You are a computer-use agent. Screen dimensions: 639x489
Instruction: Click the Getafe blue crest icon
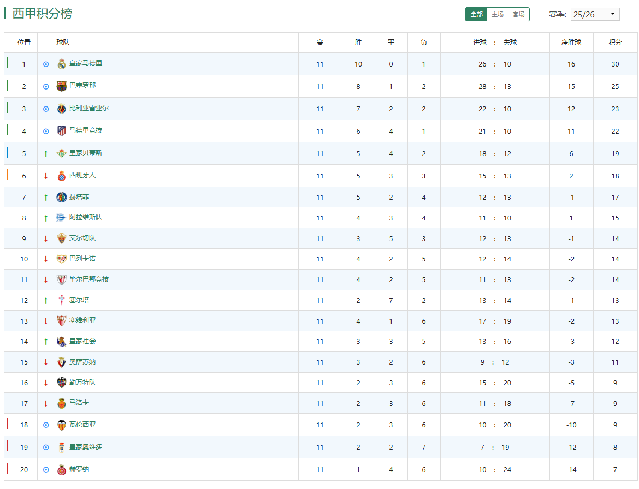[62, 198]
